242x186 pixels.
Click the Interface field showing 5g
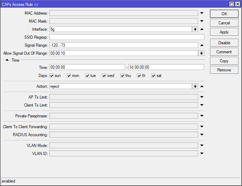point(121,29)
